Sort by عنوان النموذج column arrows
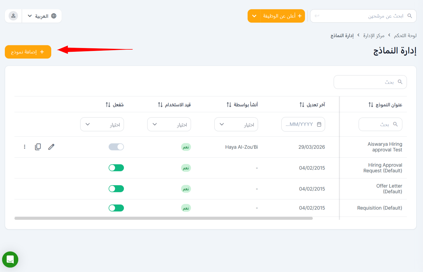 click(371, 105)
